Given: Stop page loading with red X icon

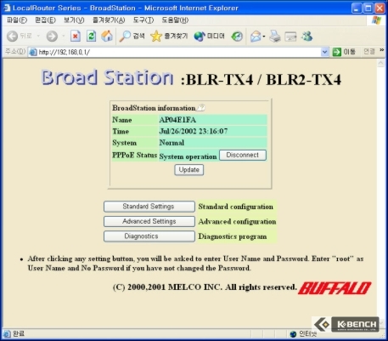Looking at the screenshot, I should [76, 36].
